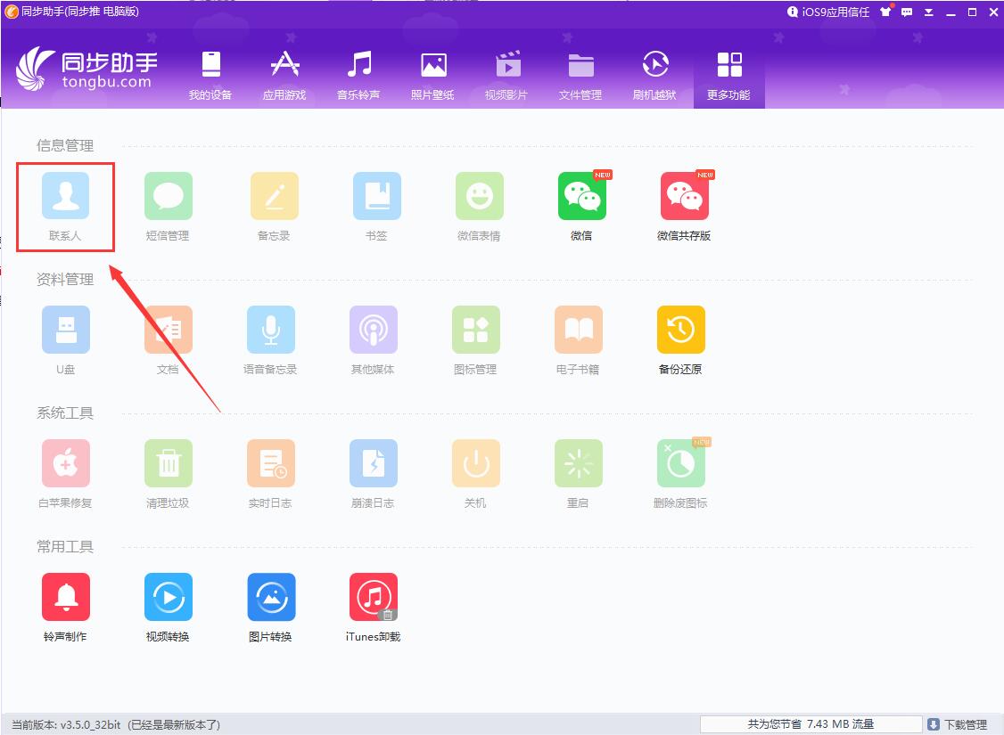
Task: Open 崩溃日志 crash log viewer
Action: (x=373, y=463)
